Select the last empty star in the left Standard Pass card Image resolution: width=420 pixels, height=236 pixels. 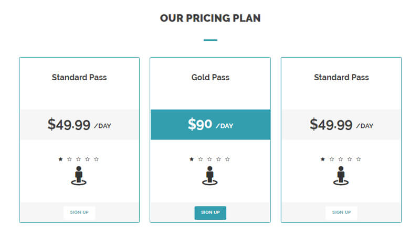(97, 159)
